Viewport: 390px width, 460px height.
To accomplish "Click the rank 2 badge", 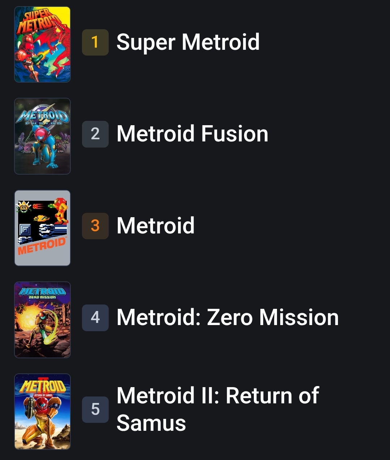I will [95, 134].
